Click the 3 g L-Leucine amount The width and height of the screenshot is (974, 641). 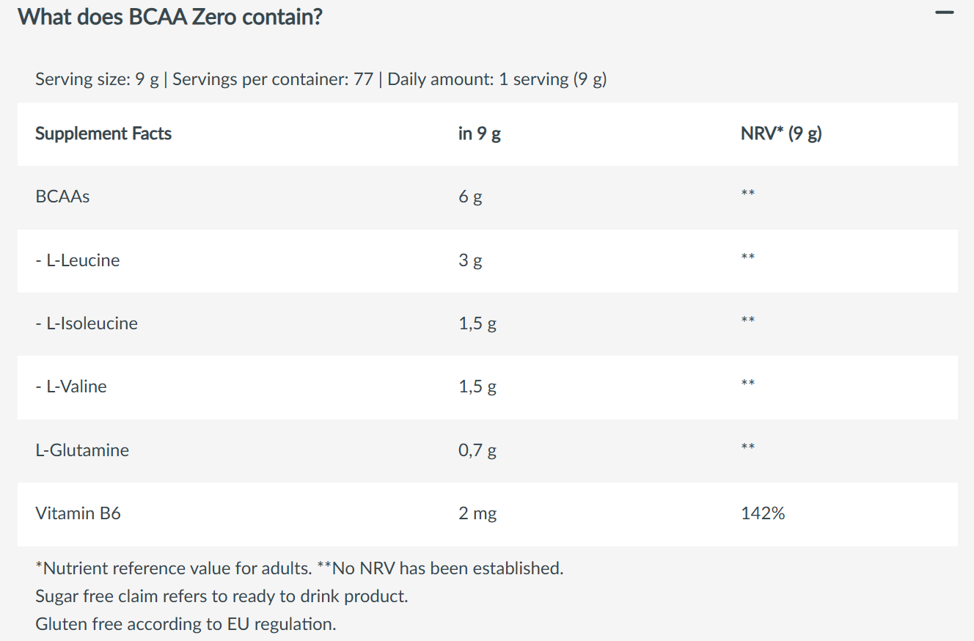pos(470,260)
